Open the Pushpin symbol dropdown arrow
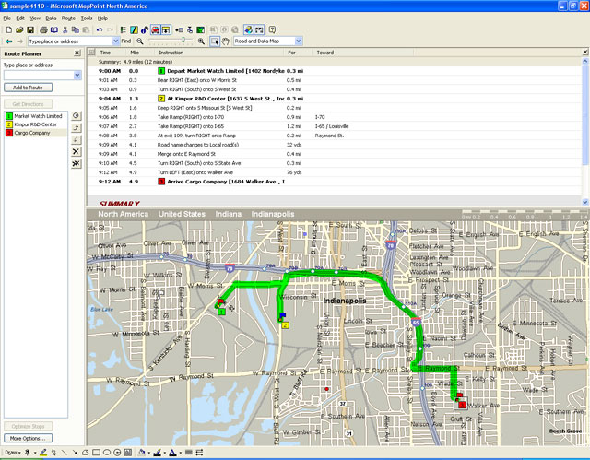 pyautogui.click(x=35, y=453)
